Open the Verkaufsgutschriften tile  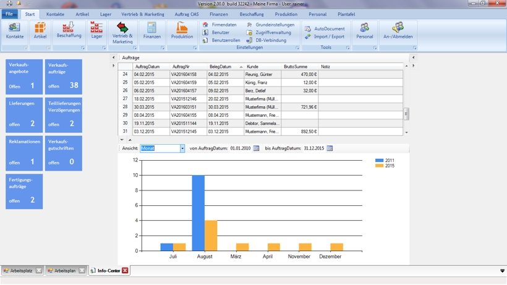click(x=63, y=153)
